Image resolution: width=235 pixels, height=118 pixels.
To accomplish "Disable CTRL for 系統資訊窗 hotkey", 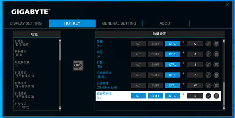I will tap(173, 75).
